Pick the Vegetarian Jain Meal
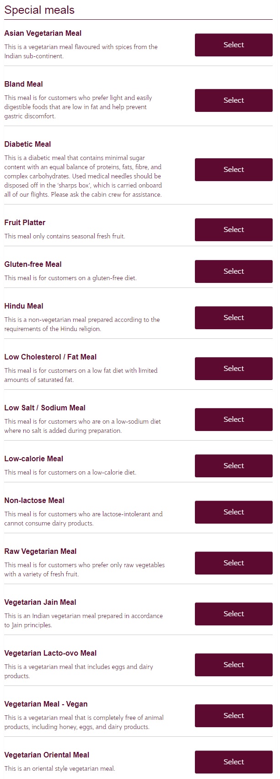The height and width of the screenshot is (779, 280). (x=233, y=614)
